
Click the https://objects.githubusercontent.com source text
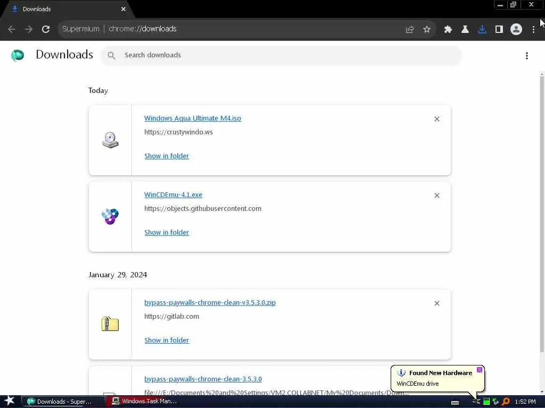point(203,208)
